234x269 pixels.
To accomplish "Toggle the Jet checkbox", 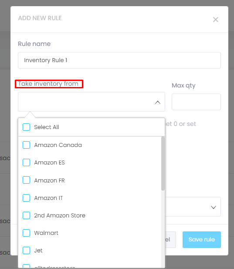I will (26, 251).
